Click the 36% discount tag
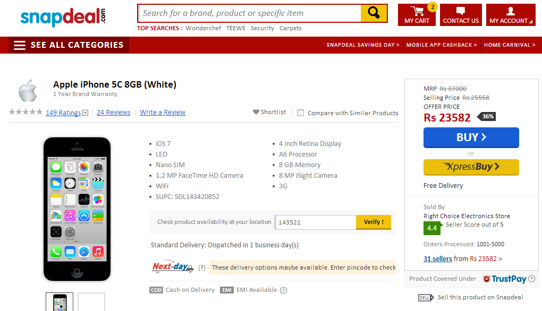 click(x=487, y=116)
